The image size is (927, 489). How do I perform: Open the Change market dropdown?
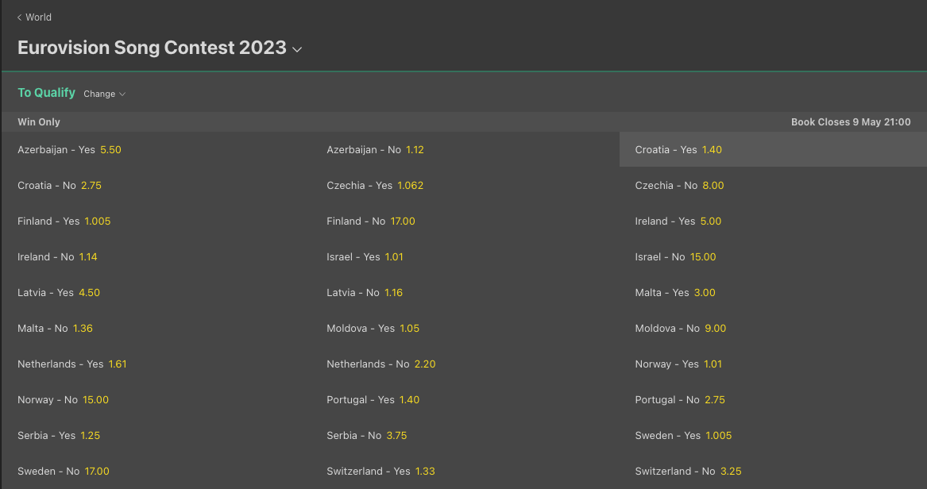click(x=105, y=94)
